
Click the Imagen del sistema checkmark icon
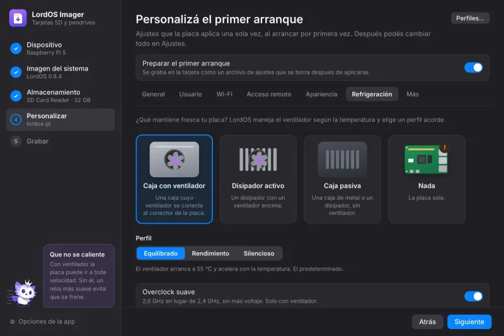click(x=16, y=72)
